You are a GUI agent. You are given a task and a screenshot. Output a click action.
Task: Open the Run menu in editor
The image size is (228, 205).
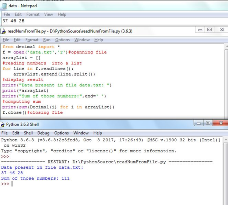point(47,40)
